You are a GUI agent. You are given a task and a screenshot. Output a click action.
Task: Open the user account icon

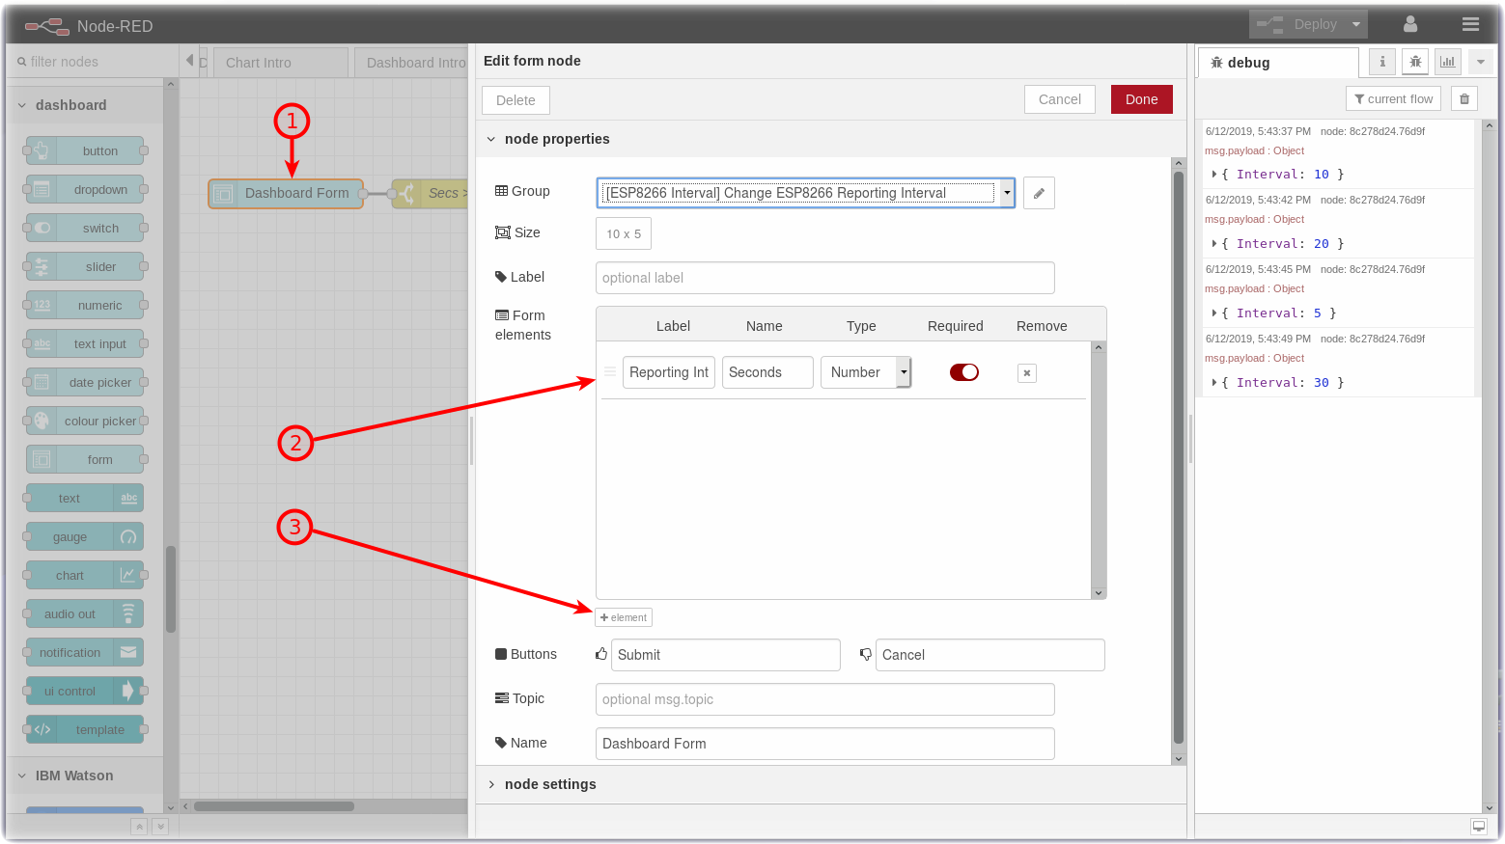coord(1410,24)
